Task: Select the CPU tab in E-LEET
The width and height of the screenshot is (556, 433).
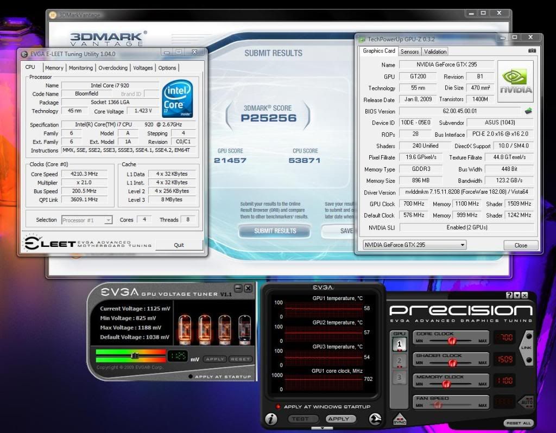Action: (x=30, y=67)
